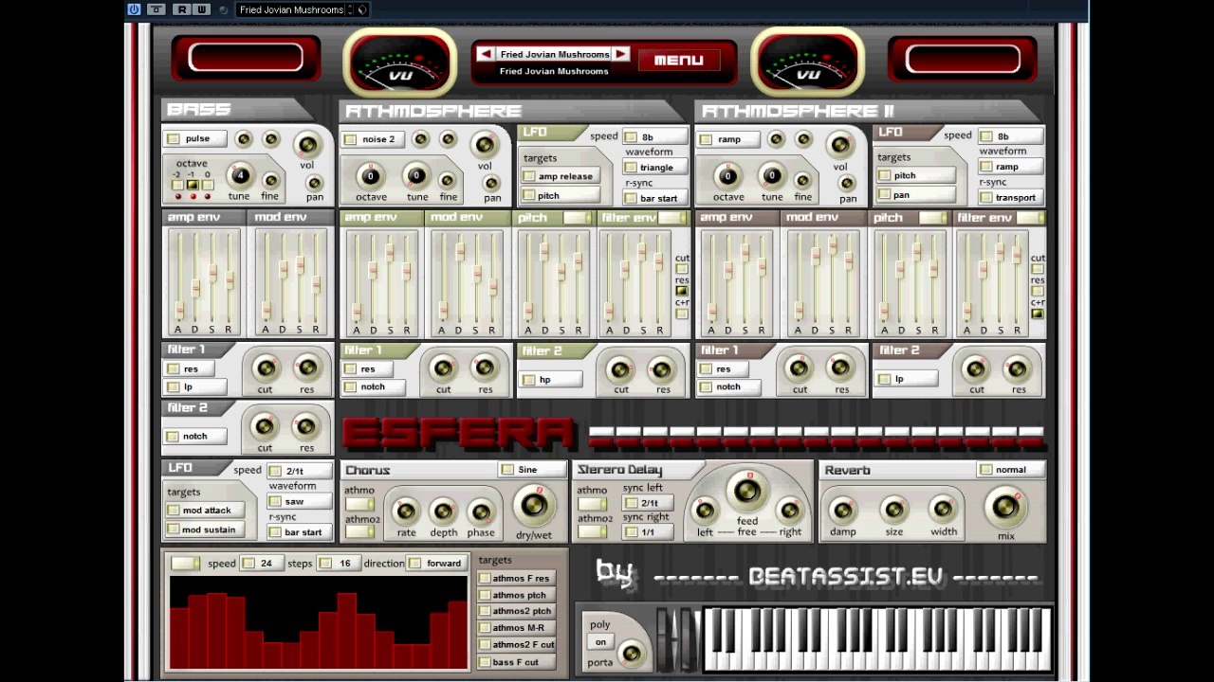Open sequencer steps '16' selector

click(338, 563)
